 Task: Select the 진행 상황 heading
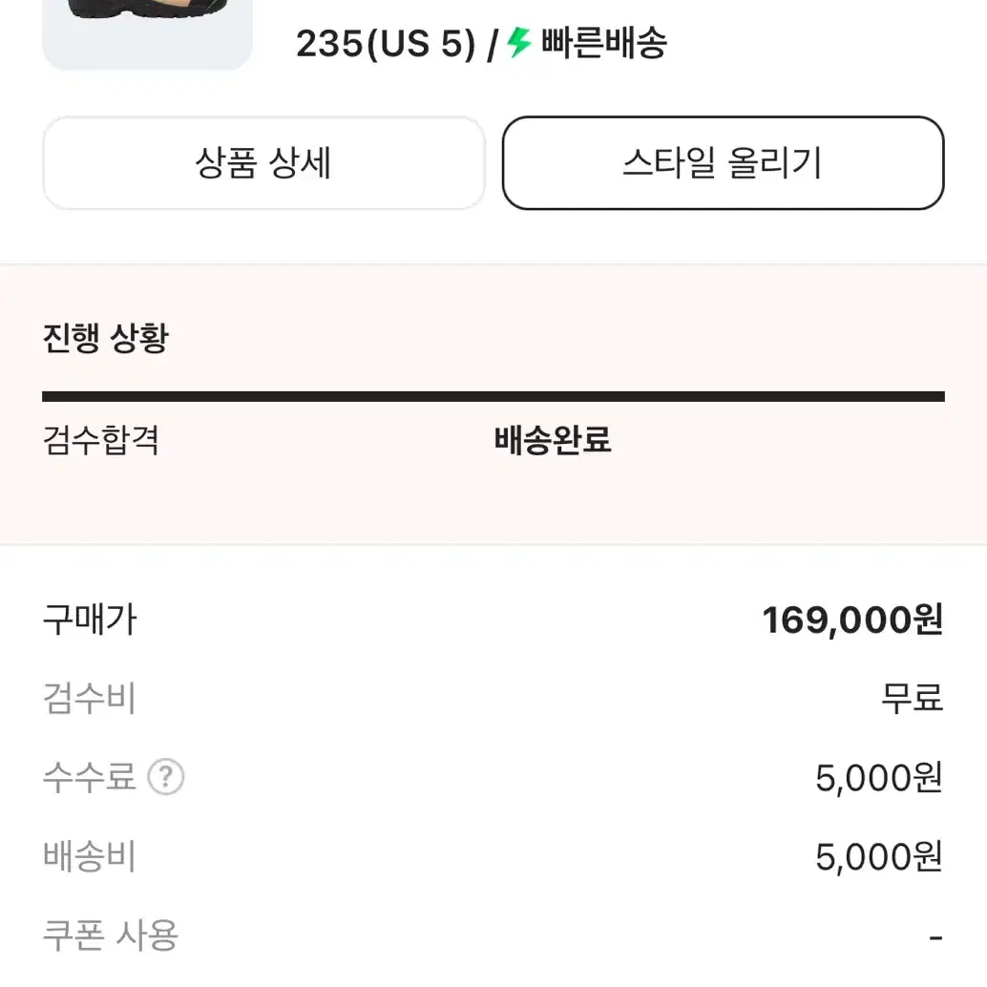[106, 338]
